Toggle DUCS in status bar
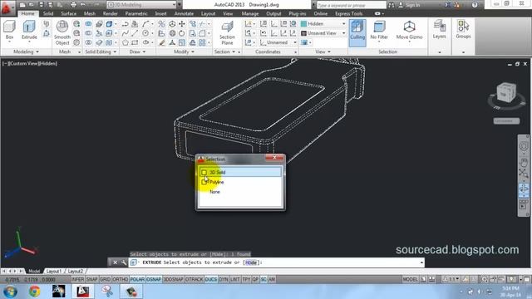Screen dimensions: 532x299 [210, 279]
